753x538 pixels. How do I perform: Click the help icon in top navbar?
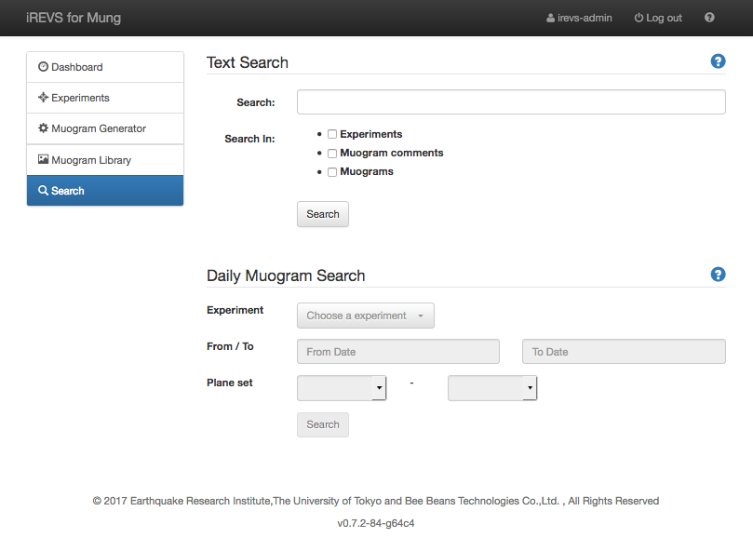pos(709,18)
